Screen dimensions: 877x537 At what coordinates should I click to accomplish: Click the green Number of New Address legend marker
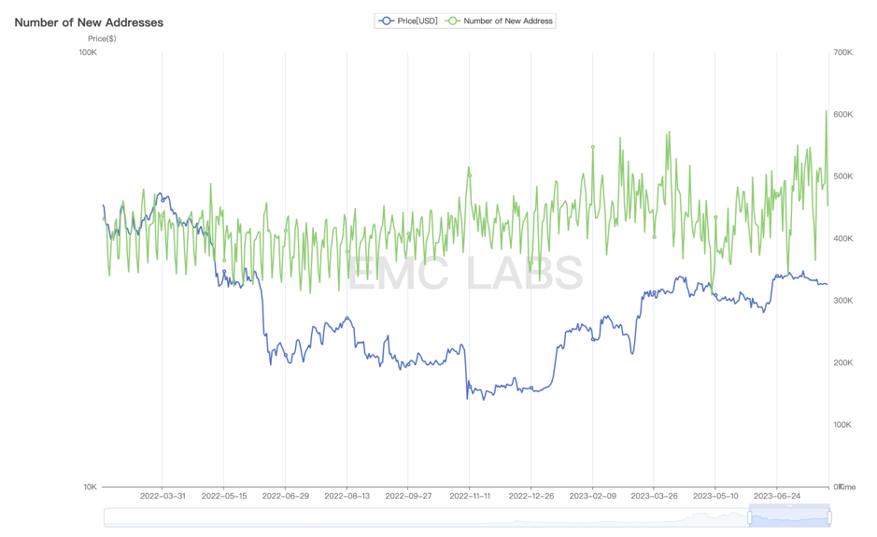click(x=452, y=21)
